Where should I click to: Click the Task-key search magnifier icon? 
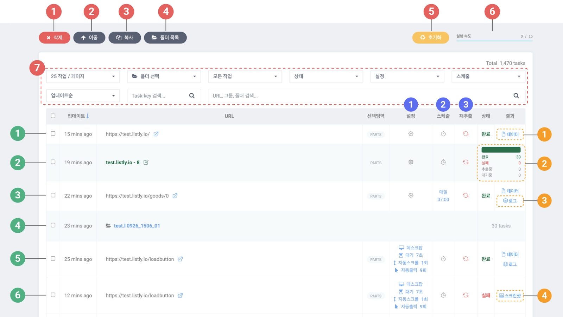[x=192, y=96]
